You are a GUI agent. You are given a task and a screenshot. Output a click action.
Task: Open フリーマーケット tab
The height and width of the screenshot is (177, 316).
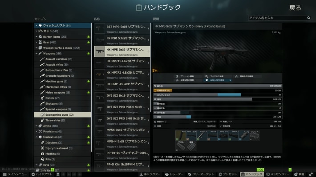[201, 174]
